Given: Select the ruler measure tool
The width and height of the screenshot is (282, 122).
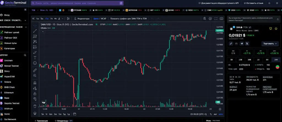Looking at the screenshot, I should pyautogui.click(x=35, y=70).
